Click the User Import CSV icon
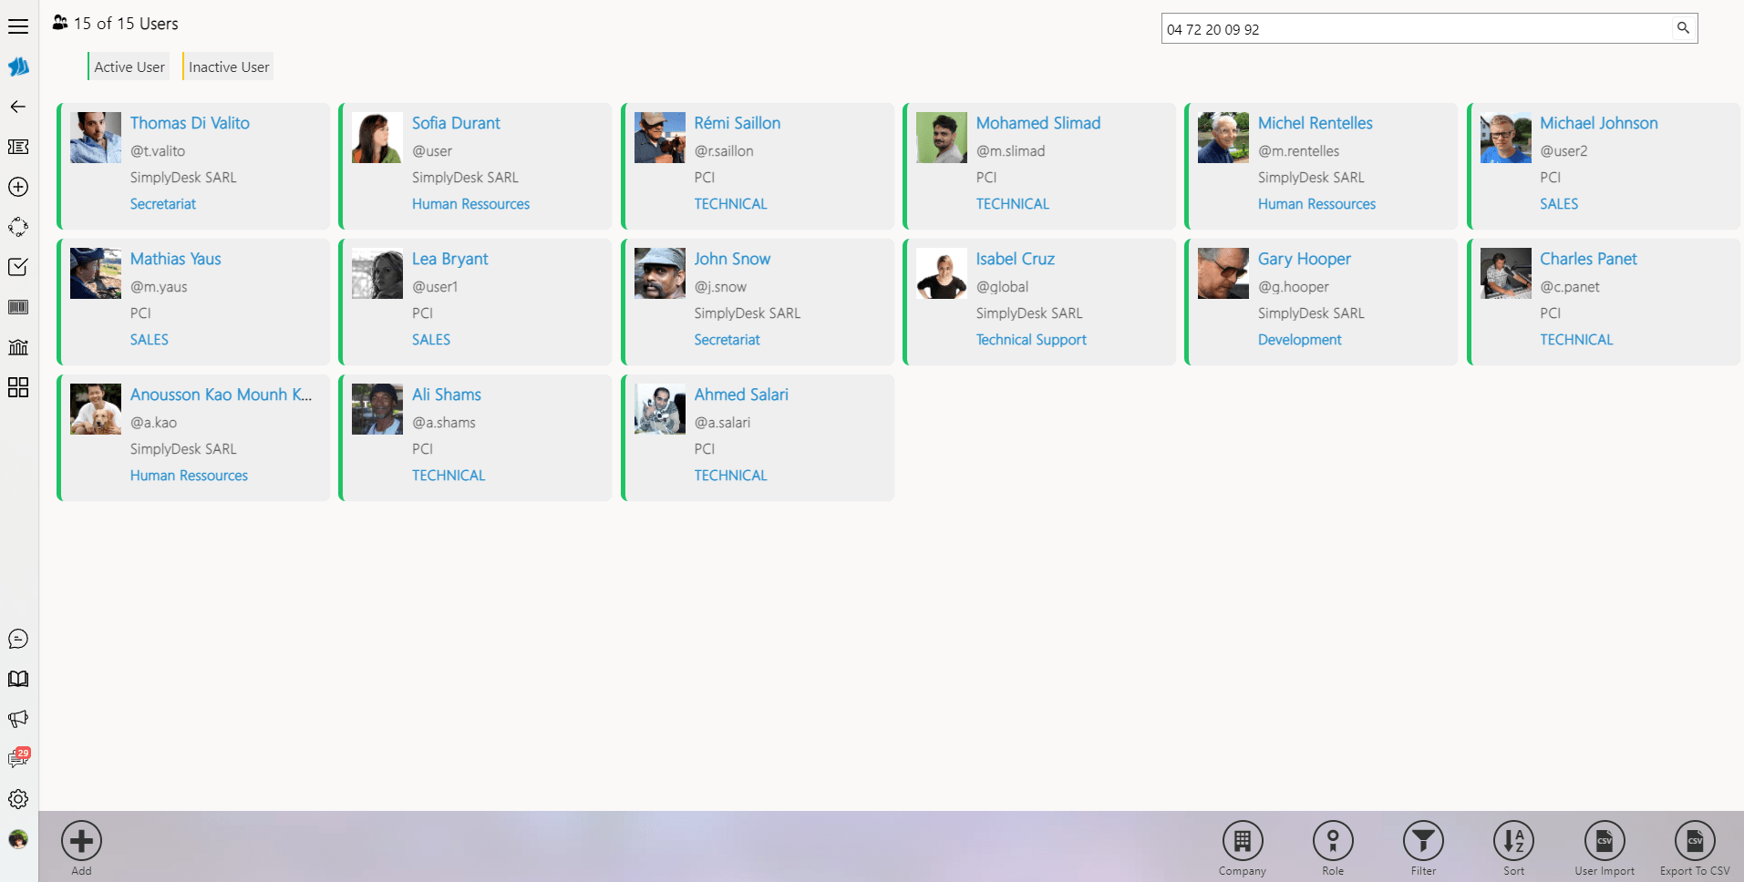 pyautogui.click(x=1605, y=841)
